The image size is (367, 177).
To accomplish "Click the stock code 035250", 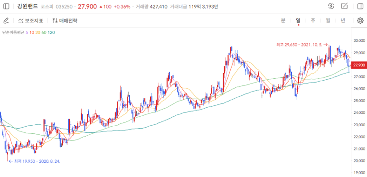I will 65,7.
